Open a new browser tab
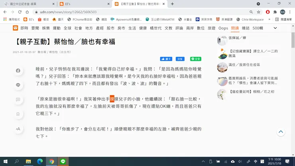The height and width of the screenshot is (166, 295). [x=172, y=4]
